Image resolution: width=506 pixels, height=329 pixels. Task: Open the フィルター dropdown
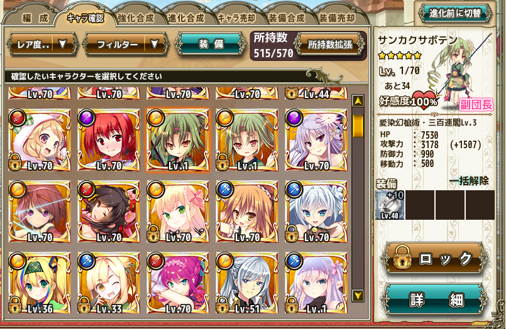[x=126, y=45]
